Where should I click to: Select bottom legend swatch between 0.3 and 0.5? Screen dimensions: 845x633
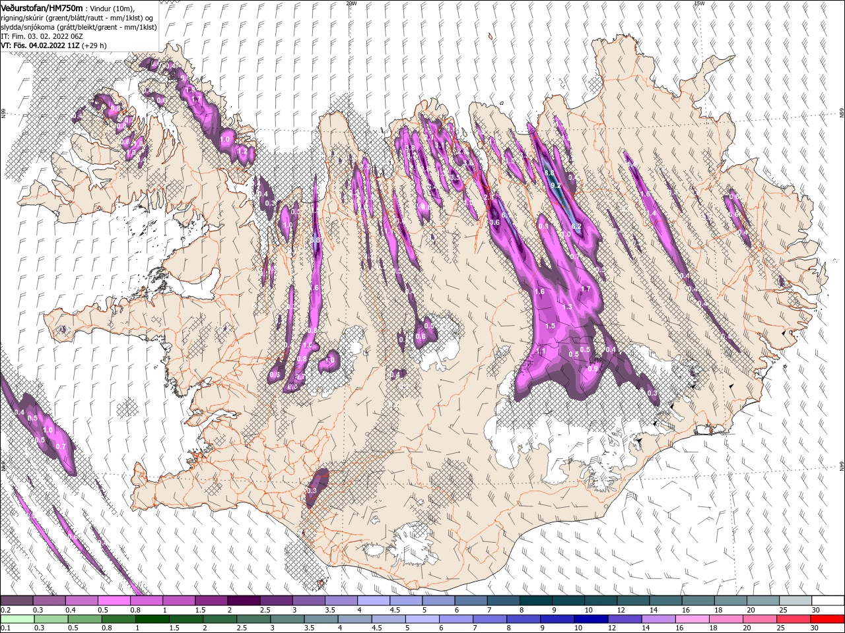tap(51, 619)
